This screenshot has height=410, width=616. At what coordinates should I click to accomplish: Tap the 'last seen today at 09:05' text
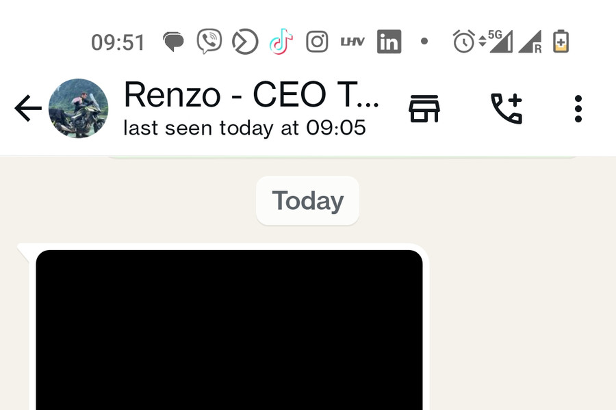point(244,128)
